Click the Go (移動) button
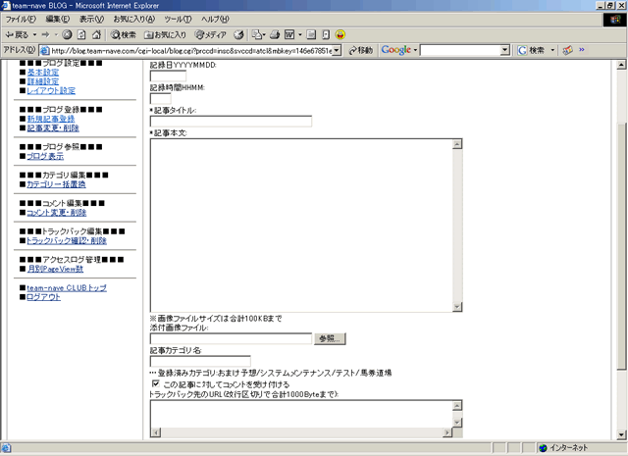Screen dimensions: 628x456 click(359, 50)
